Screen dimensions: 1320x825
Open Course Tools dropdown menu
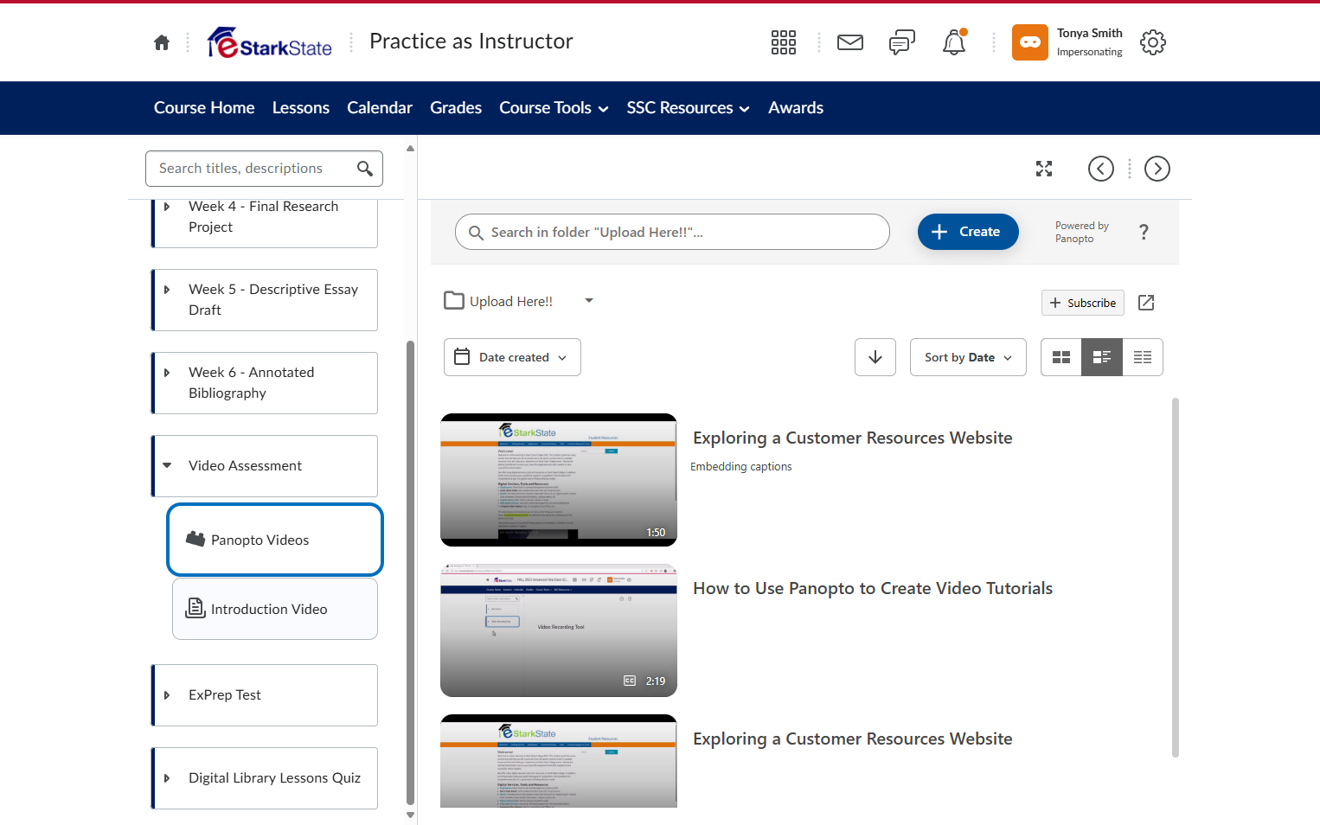(554, 108)
